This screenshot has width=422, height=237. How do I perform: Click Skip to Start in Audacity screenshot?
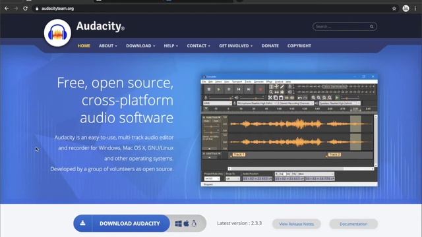(x=239, y=90)
